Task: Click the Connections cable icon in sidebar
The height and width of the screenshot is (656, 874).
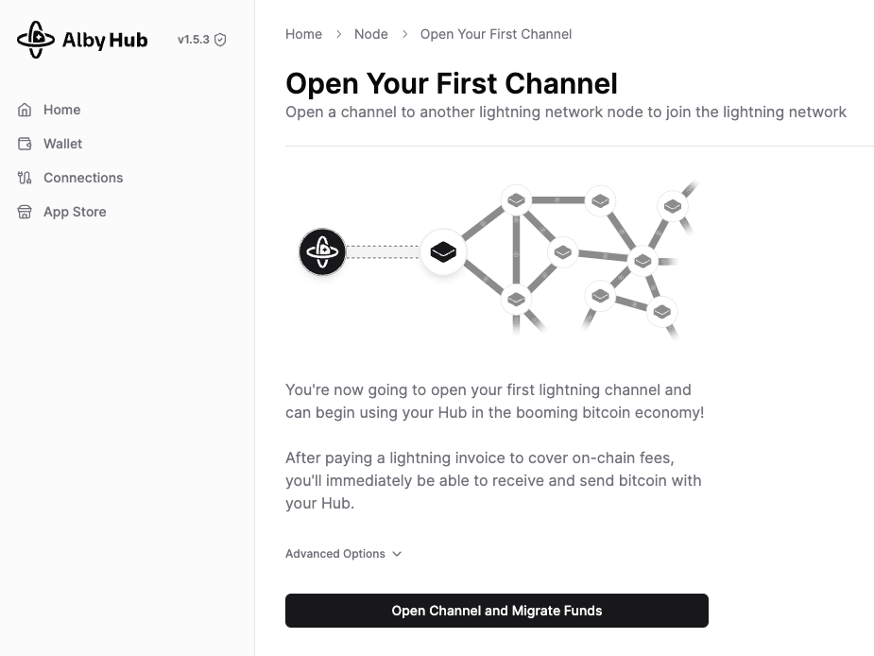Action: click(x=25, y=178)
